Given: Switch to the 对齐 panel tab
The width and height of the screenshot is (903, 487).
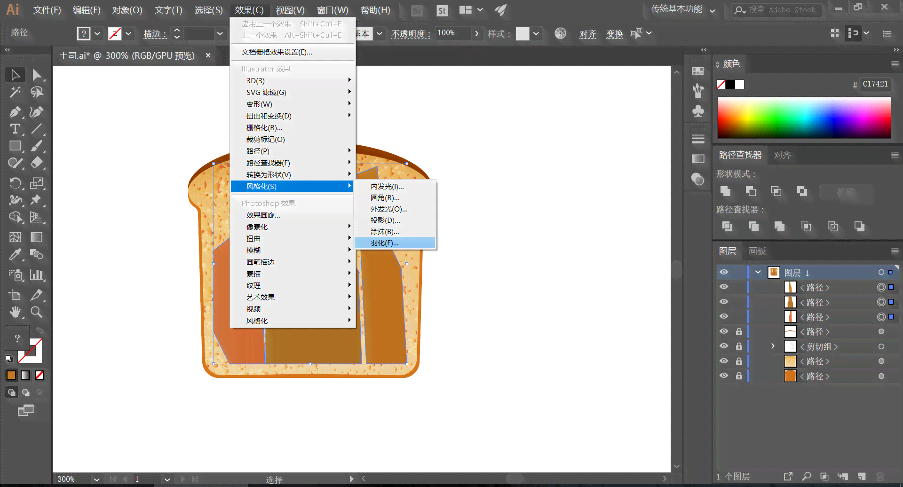Looking at the screenshot, I should tap(782, 155).
